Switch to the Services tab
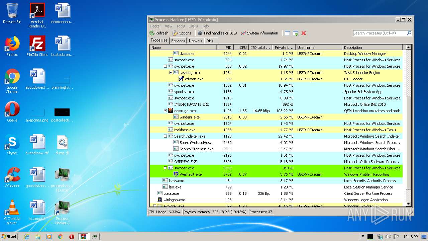The image size is (428, 241). pyautogui.click(x=178, y=41)
